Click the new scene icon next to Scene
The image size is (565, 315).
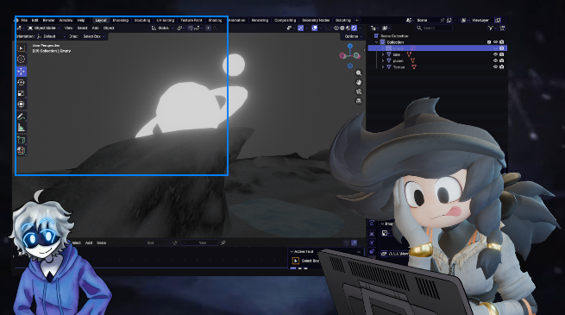[x=449, y=20]
